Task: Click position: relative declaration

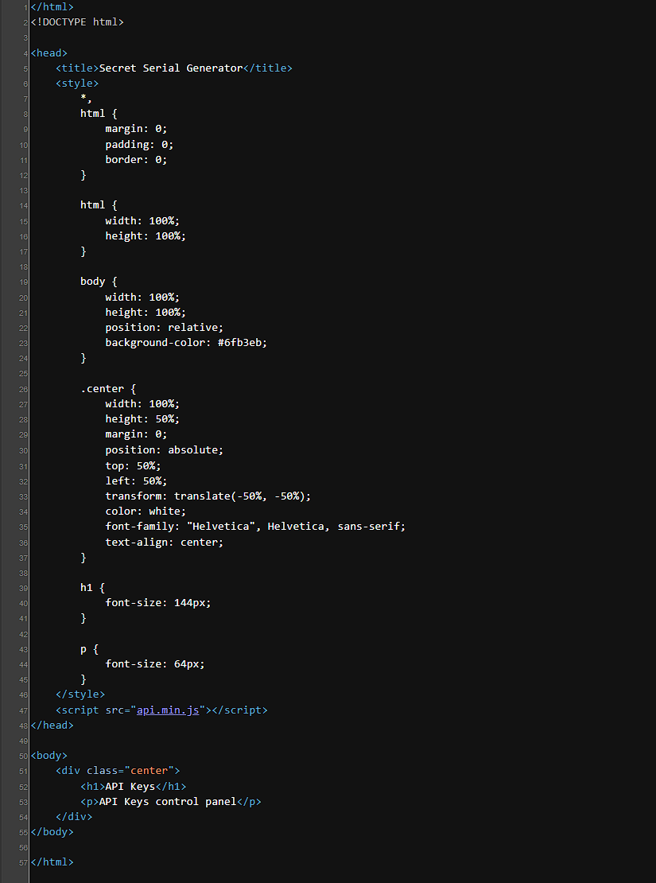Action: tap(165, 327)
